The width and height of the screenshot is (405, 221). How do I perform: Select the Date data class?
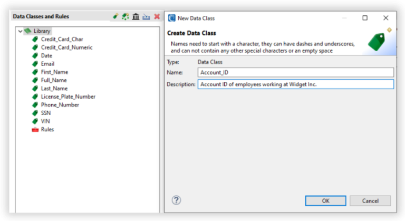coord(46,56)
